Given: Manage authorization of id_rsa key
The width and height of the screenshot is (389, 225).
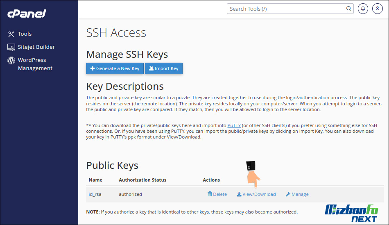Looking at the screenshot, I should point(297,194).
